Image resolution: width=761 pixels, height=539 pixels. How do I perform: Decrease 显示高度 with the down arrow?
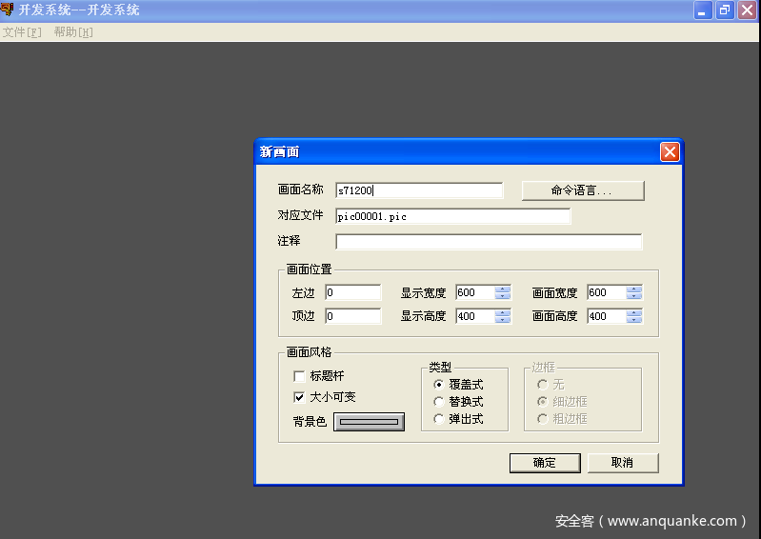(x=503, y=320)
